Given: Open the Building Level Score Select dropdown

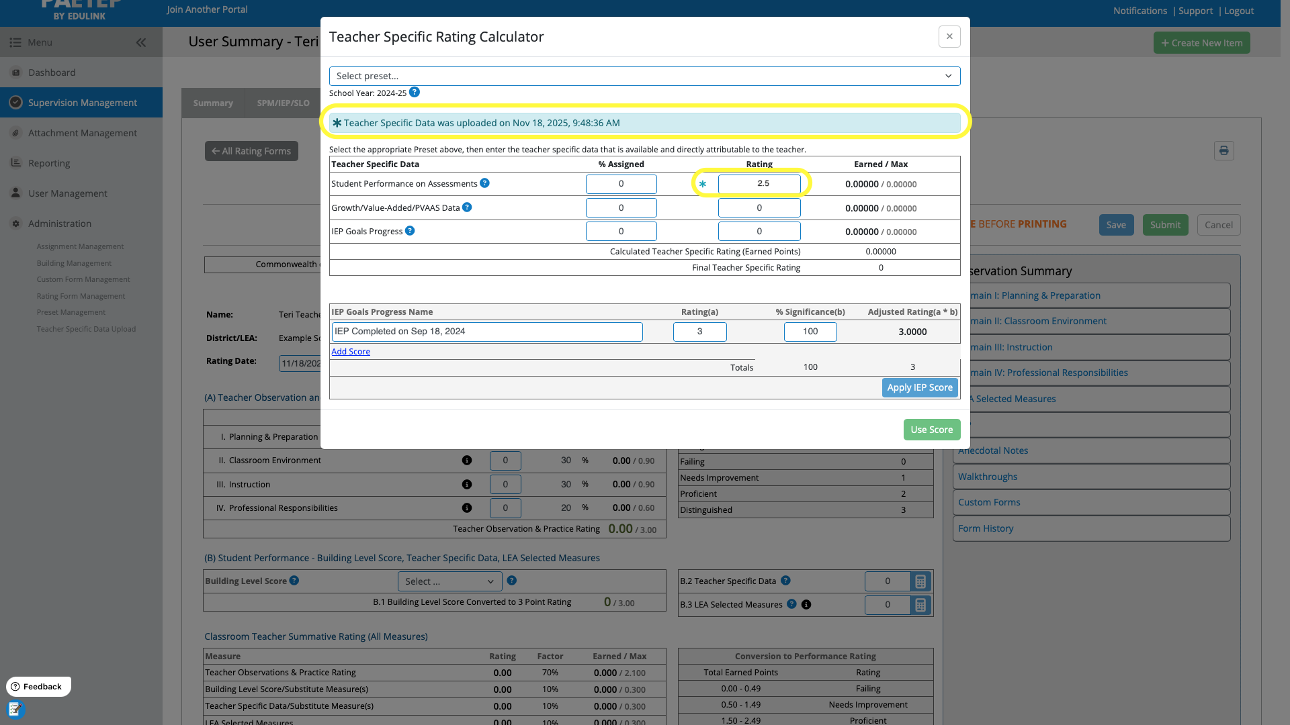Looking at the screenshot, I should [x=449, y=581].
